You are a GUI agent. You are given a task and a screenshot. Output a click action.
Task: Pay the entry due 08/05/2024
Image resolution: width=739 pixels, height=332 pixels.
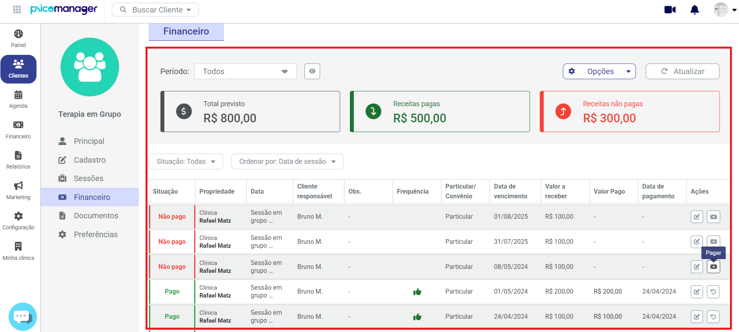click(x=714, y=267)
